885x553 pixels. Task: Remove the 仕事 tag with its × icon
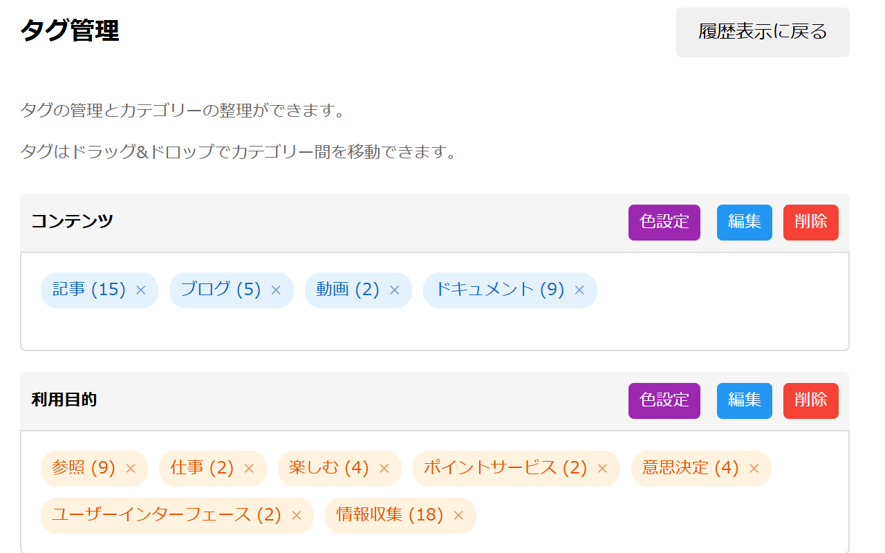click(x=249, y=469)
